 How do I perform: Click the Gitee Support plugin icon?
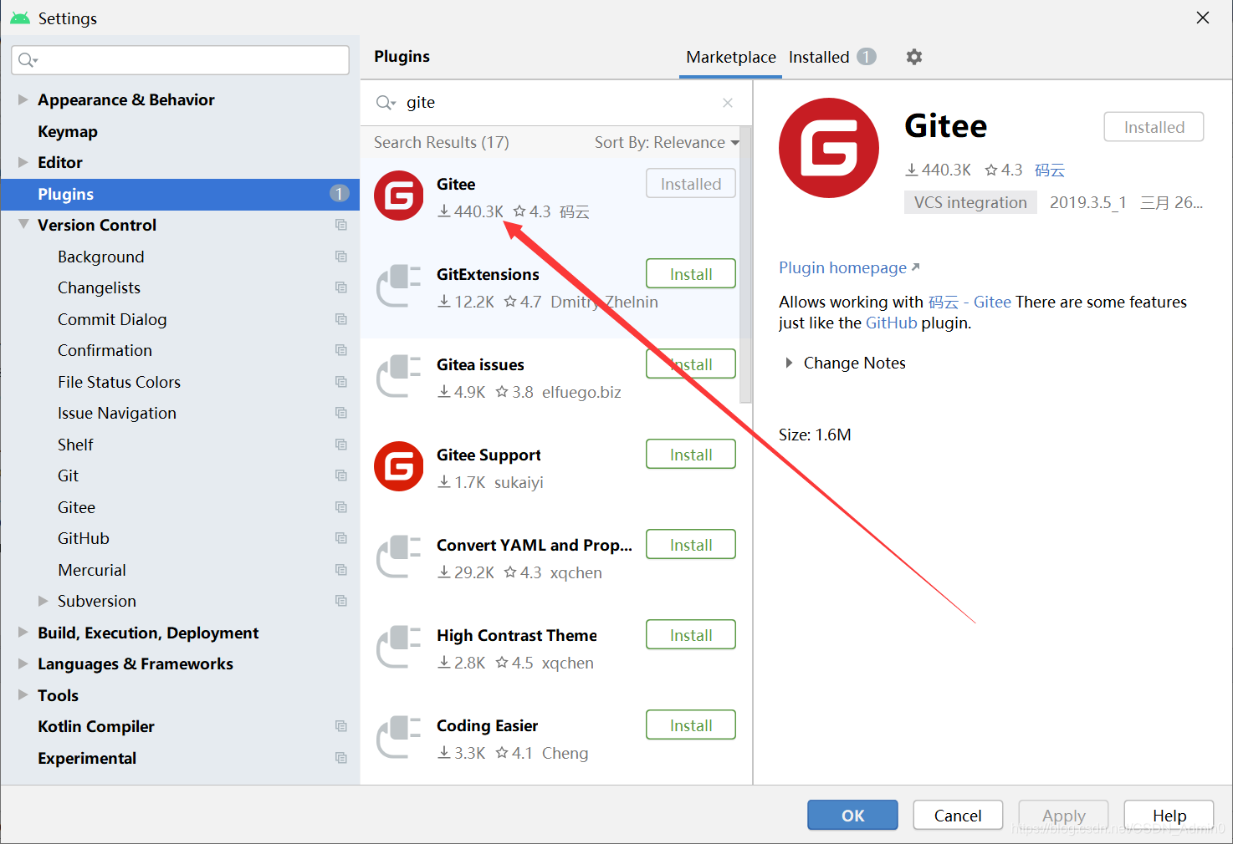[399, 466]
